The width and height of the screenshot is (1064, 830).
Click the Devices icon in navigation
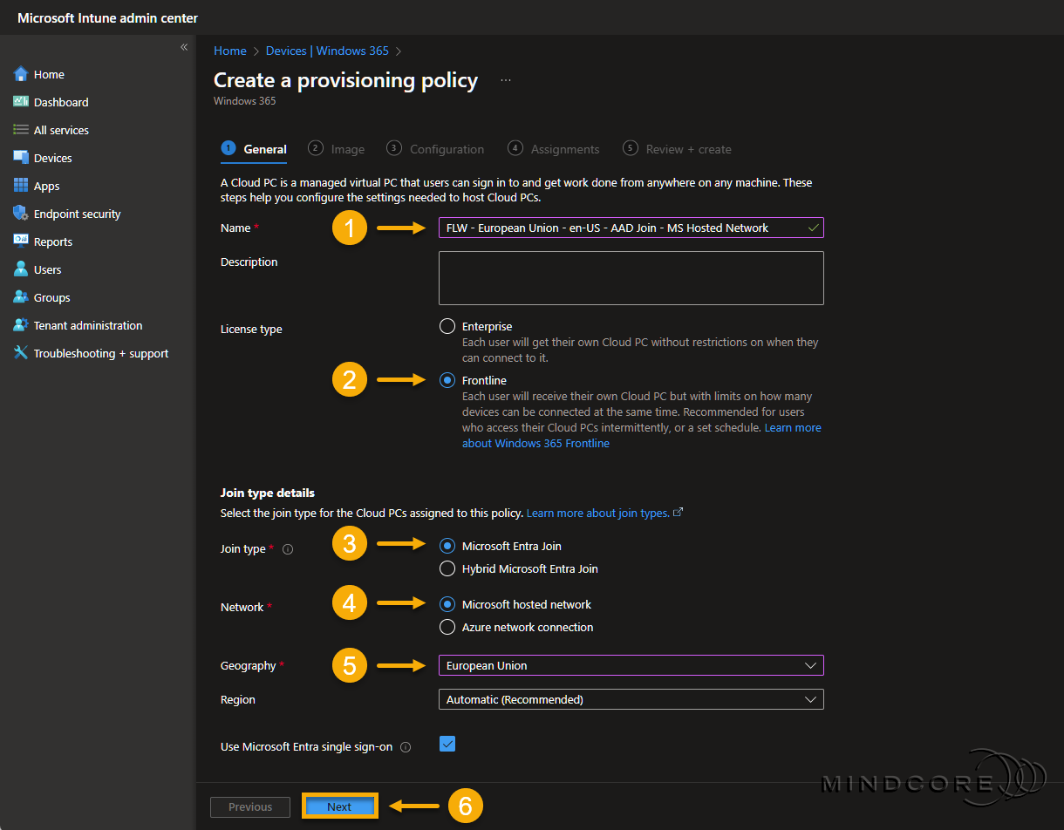pos(21,158)
